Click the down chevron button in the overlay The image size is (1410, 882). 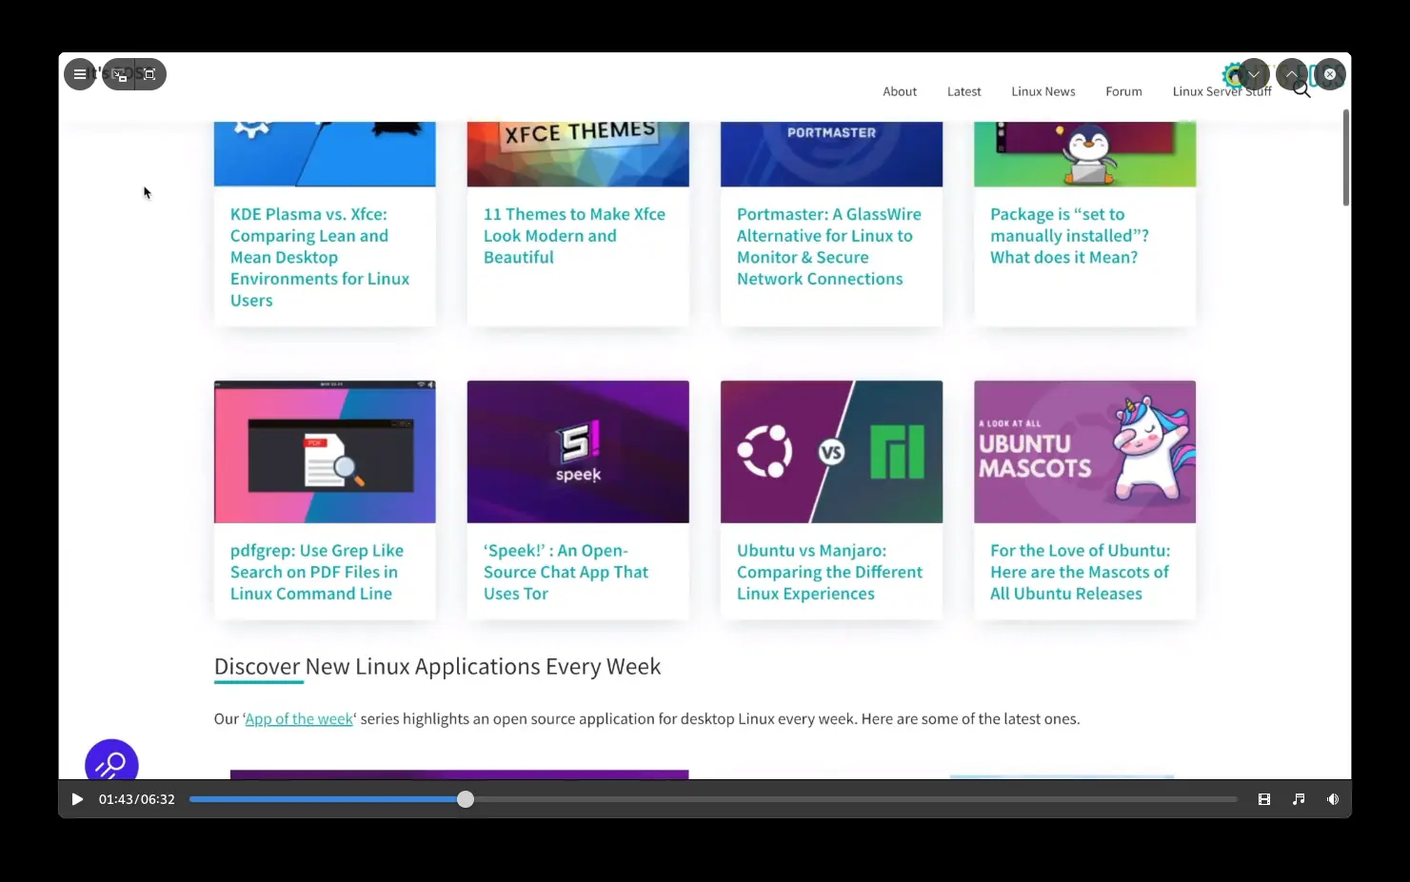(1254, 74)
